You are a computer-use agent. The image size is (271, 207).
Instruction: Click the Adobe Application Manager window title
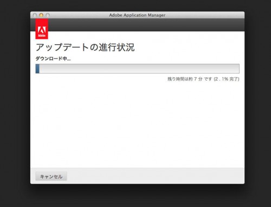point(137,15)
